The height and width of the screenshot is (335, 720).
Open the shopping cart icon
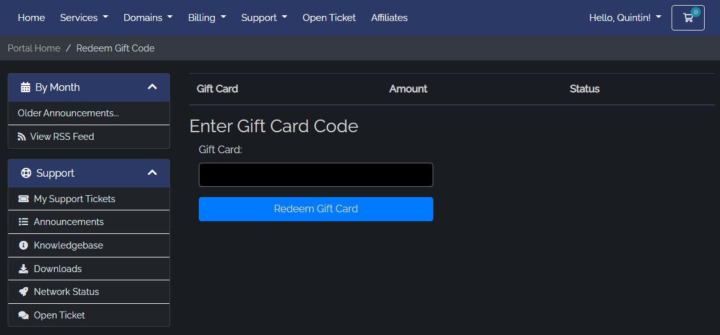688,18
